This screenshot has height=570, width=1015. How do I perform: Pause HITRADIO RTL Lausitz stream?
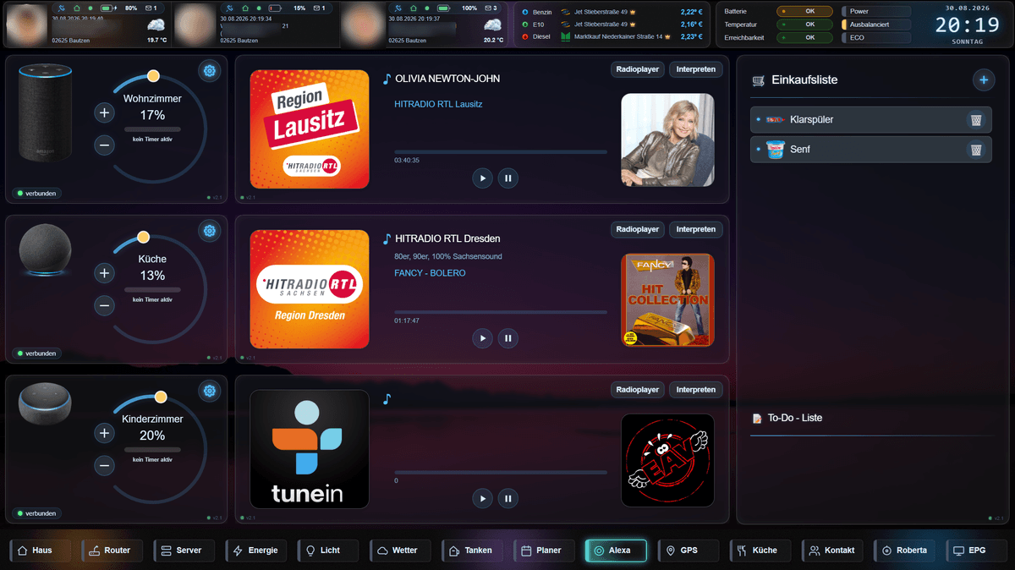click(x=507, y=178)
